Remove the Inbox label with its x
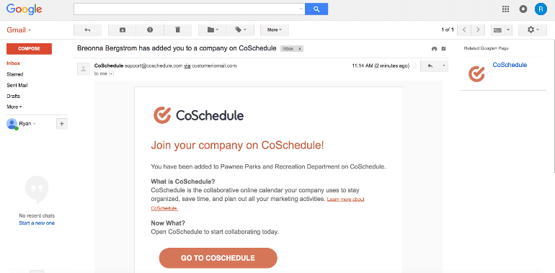The image size is (555, 273). (299, 49)
